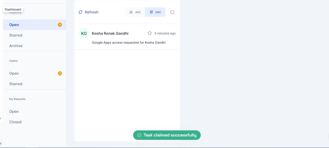The image size is (329, 148).
Task: Open the Requests Open list
Action: tap(14, 25)
